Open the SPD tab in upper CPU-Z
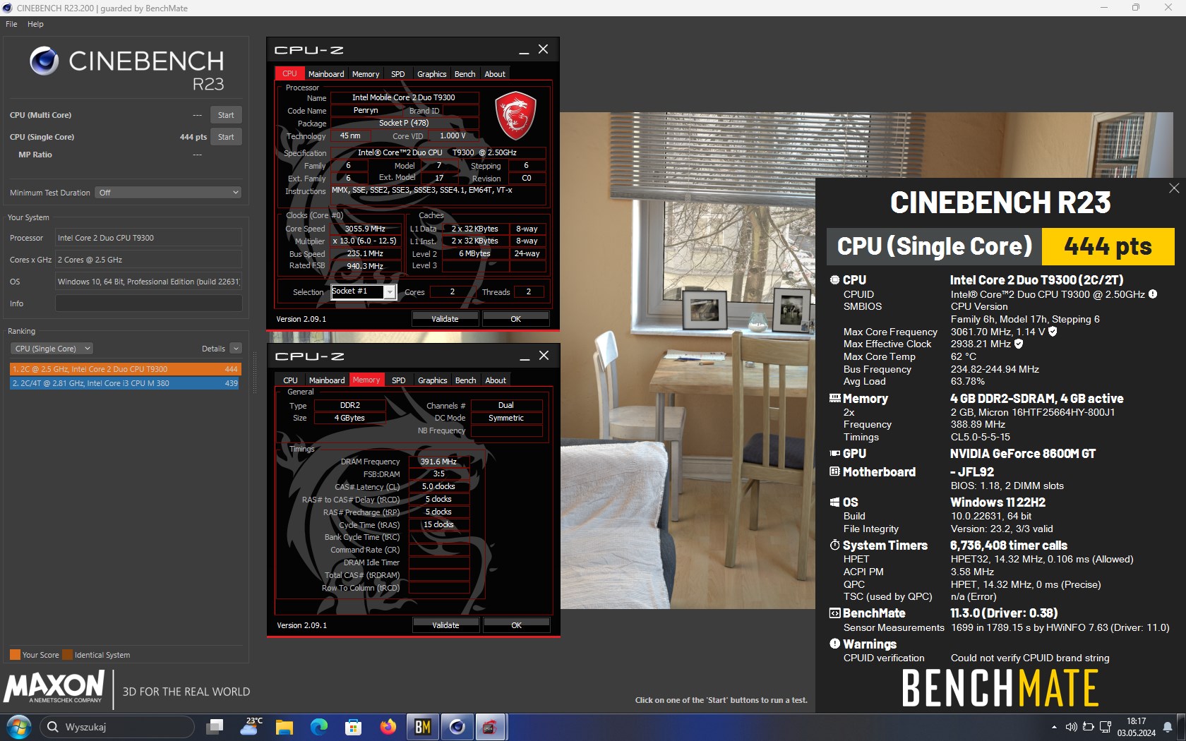The height and width of the screenshot is (741, 1186). (x=398, y=74)
